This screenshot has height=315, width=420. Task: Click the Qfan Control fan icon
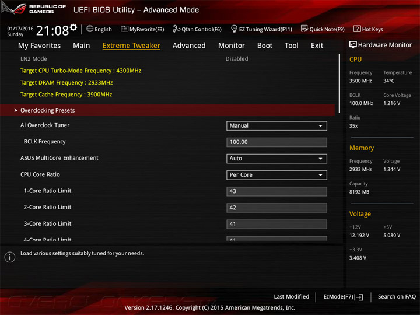coord(176,29)
